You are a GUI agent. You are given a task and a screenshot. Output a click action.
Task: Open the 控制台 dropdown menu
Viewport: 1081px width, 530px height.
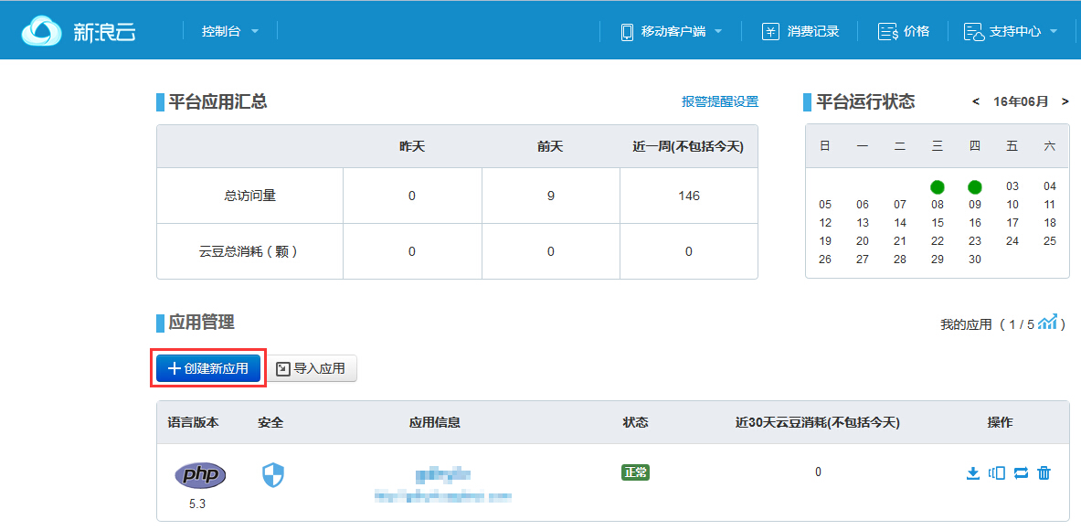(229, 31)
